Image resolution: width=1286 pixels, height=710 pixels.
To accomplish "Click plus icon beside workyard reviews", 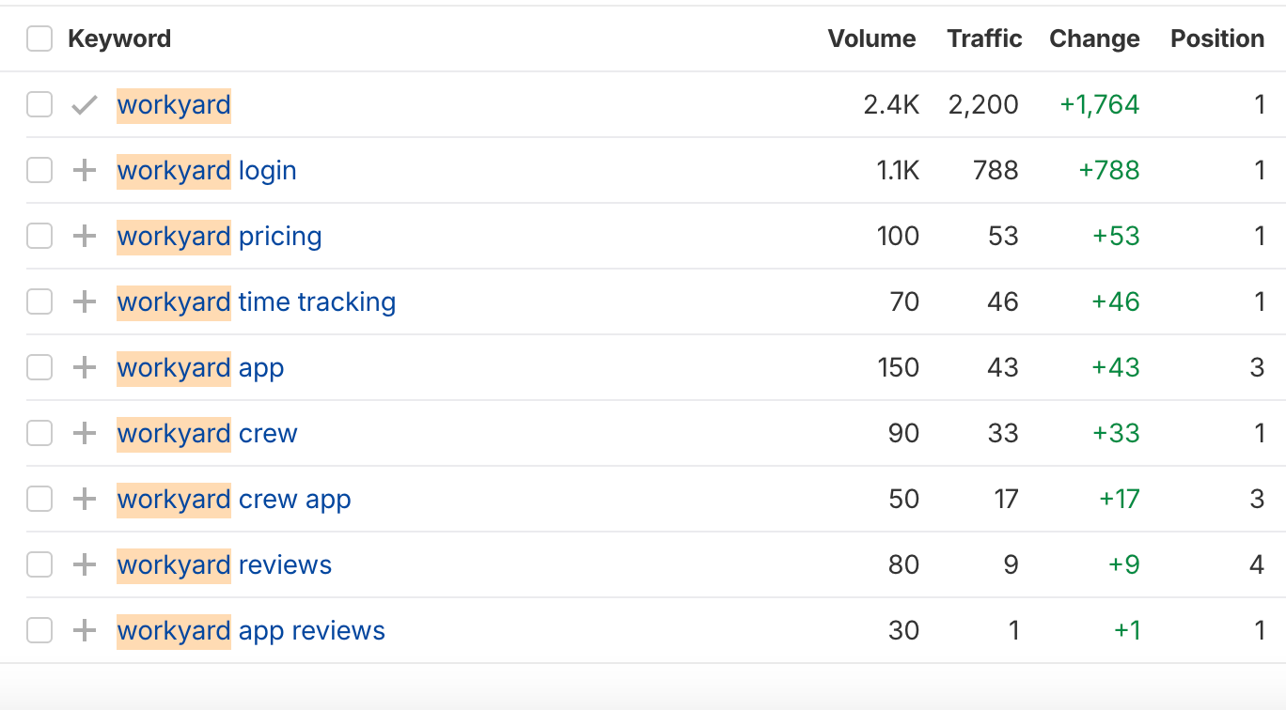I will [x=85, y=565].
